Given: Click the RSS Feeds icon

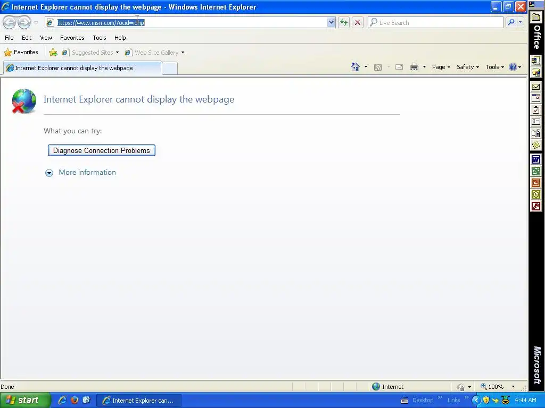Looking at the screenshot, I should tap(378, 67).
